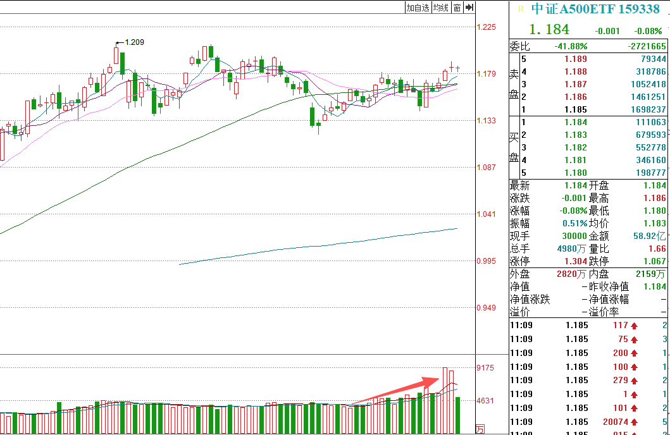Toggle the 窗 window view button
Image resolution: width=670 pixels, height=435 pixels.
pos(456,8)
